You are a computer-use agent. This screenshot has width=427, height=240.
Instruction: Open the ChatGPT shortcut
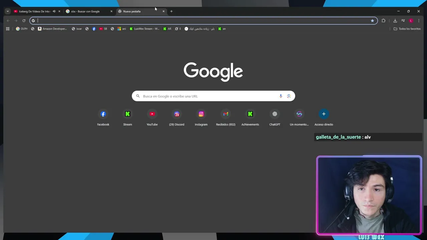pos(275,118)
